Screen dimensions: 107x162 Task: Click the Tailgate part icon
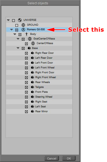(x=32, y=87)
